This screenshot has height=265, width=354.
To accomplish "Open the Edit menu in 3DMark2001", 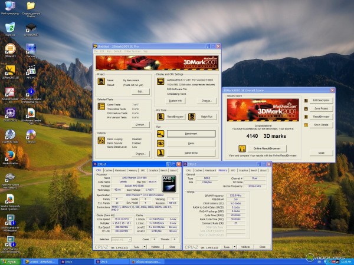I will pyautogui.click(x=102, y=51).
